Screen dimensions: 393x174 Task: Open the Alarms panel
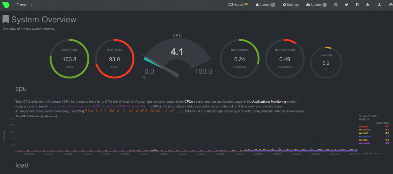click(265, 5)
